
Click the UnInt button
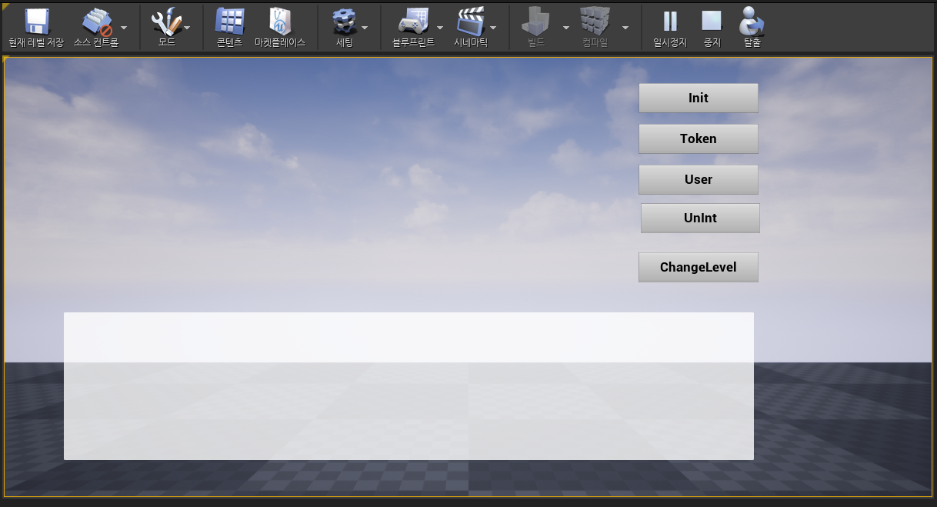click(700, 218)
